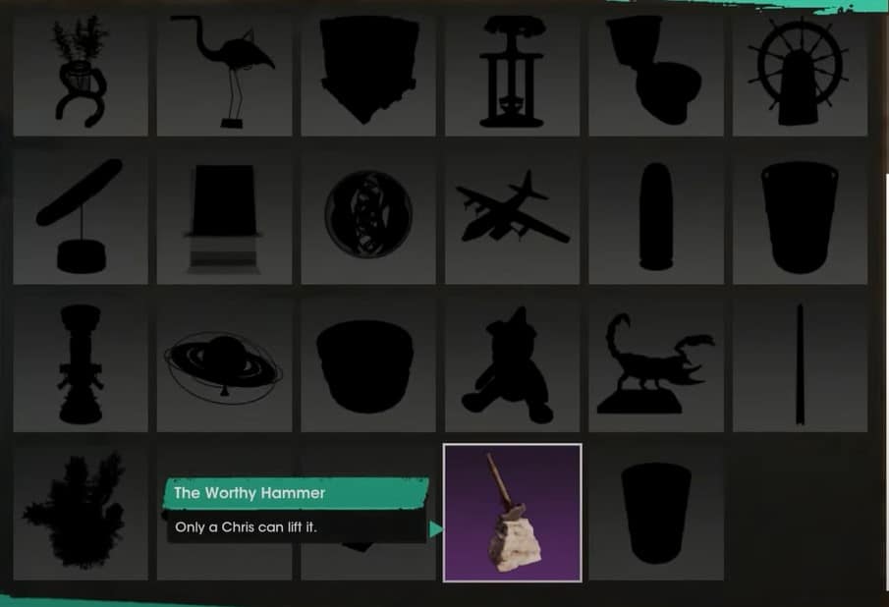Screen dimensions: 889x607
Task: Click the toilet silhouette item
Action: (x=656, y=74)
